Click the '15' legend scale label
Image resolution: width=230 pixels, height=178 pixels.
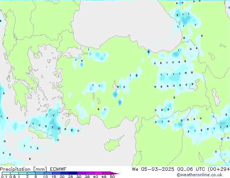pos(54,177)
